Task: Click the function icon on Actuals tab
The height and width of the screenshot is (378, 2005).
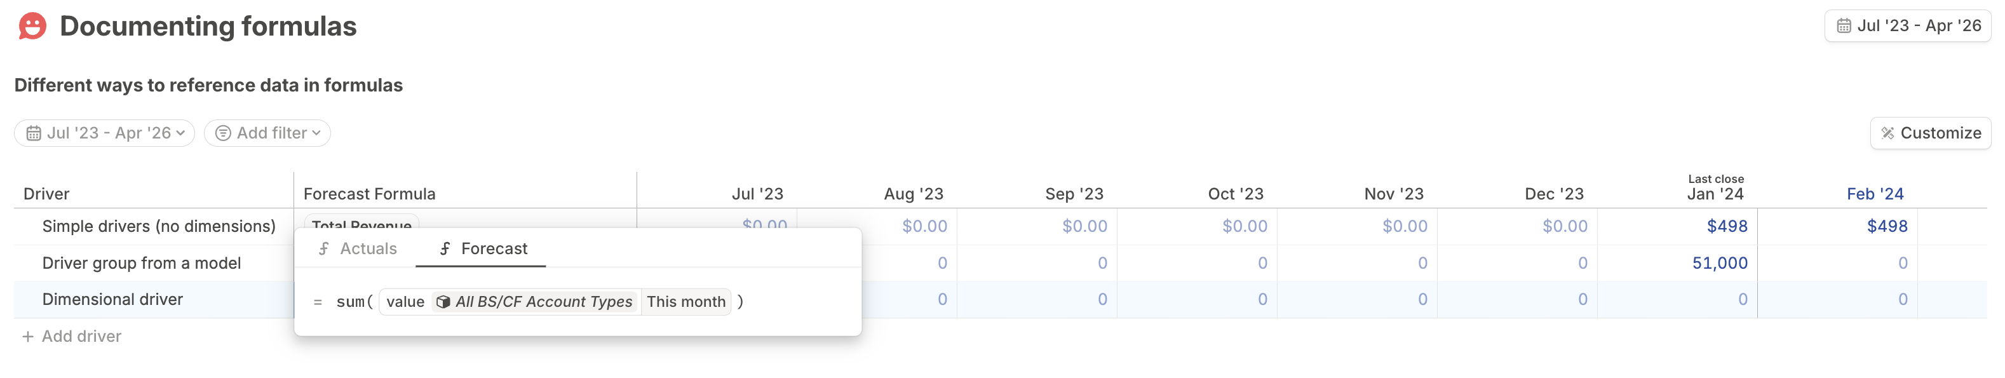Action: coord(324,249)
